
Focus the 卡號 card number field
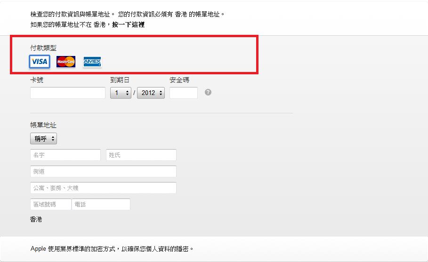tap(68, 93)
